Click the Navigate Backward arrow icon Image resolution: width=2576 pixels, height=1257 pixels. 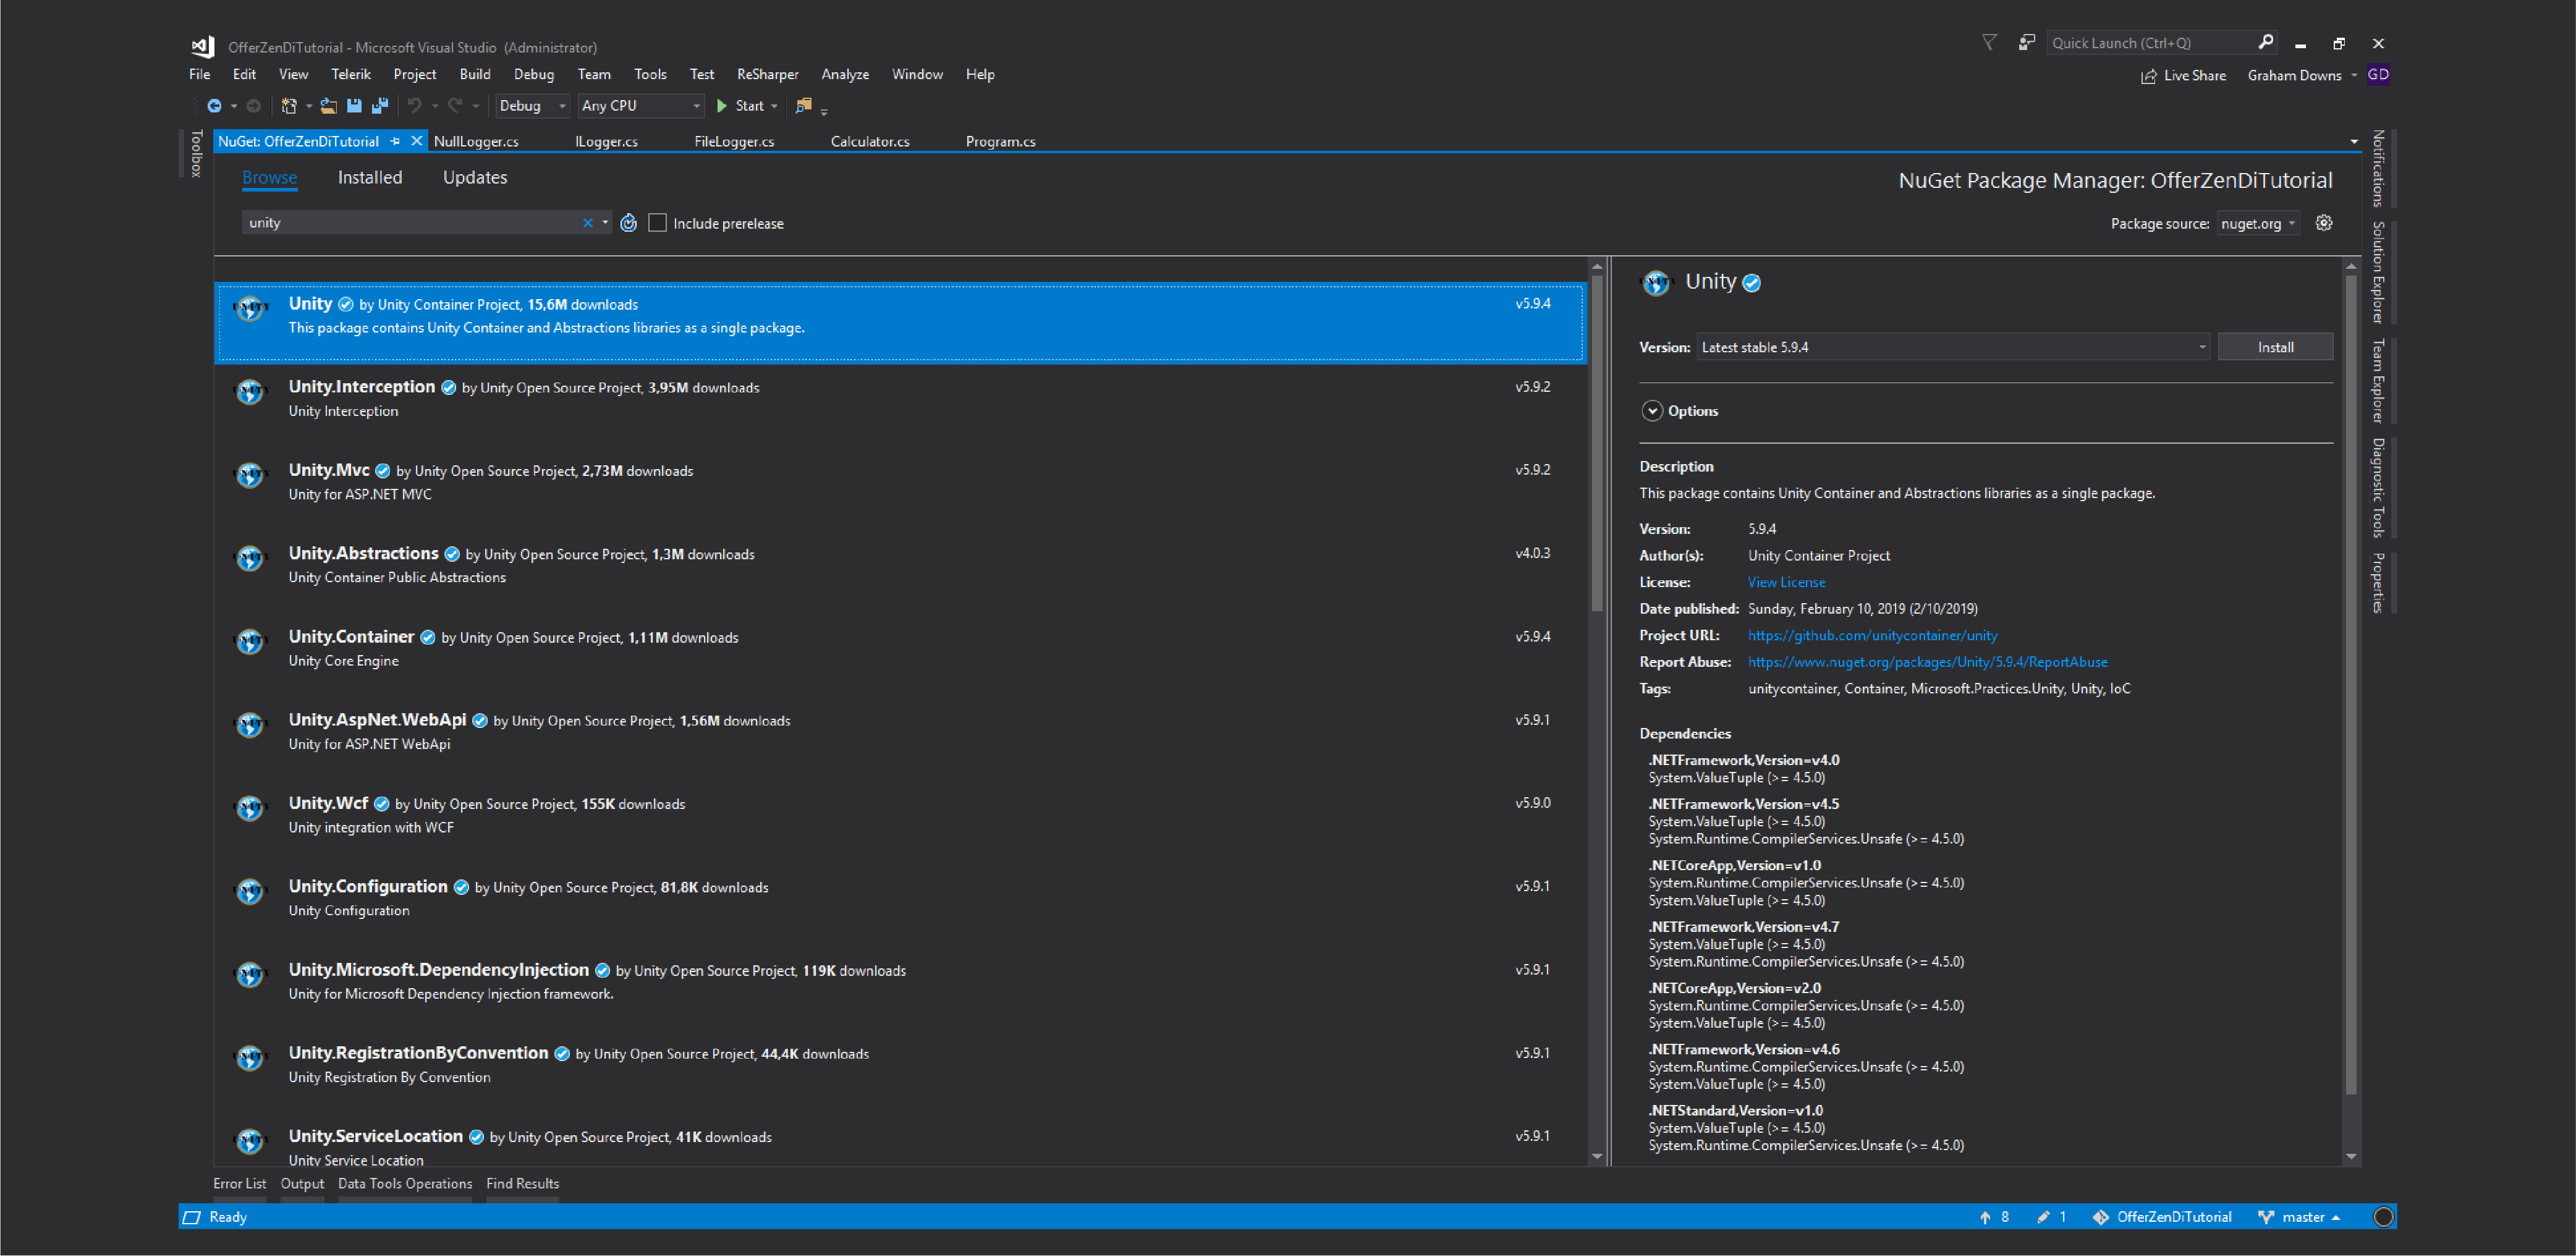(214, 106)
